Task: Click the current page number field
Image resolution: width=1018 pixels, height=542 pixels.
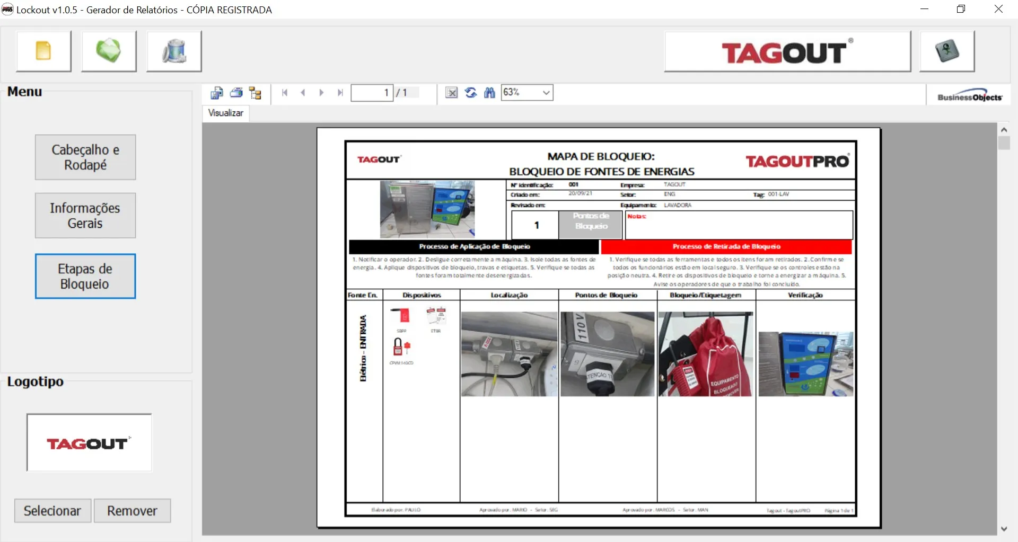Action: point(372,93)
